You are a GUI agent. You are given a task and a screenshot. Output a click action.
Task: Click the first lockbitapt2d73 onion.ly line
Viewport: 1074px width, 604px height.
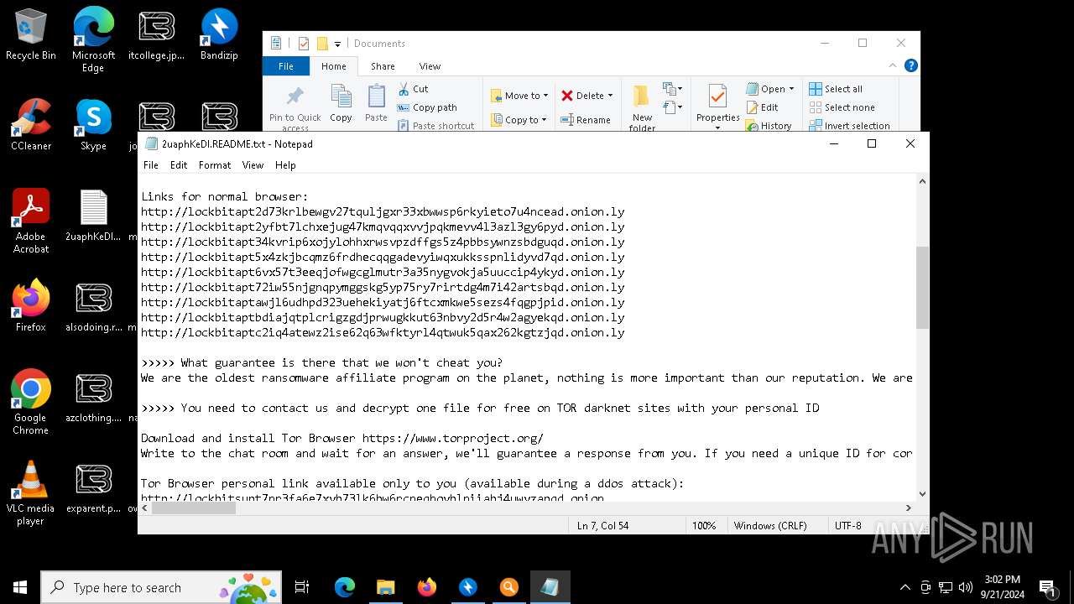(x=383, y=211)
